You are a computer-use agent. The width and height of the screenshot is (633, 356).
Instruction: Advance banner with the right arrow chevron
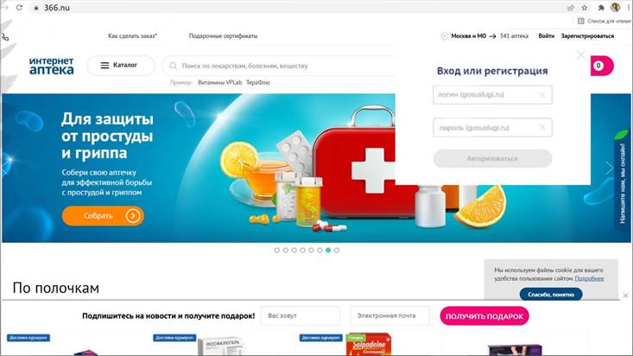(x=609, y=168)
